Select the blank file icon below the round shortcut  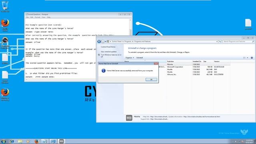pyautogui.click(x=5, y=59)
